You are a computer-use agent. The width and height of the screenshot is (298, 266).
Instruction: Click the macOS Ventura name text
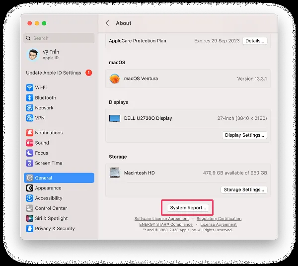[x=141, y=79]
